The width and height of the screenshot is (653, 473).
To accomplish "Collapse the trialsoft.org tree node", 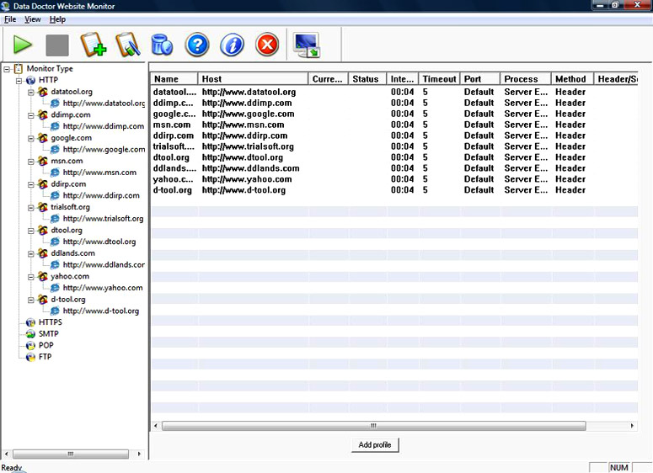I will tap(31, 208).
